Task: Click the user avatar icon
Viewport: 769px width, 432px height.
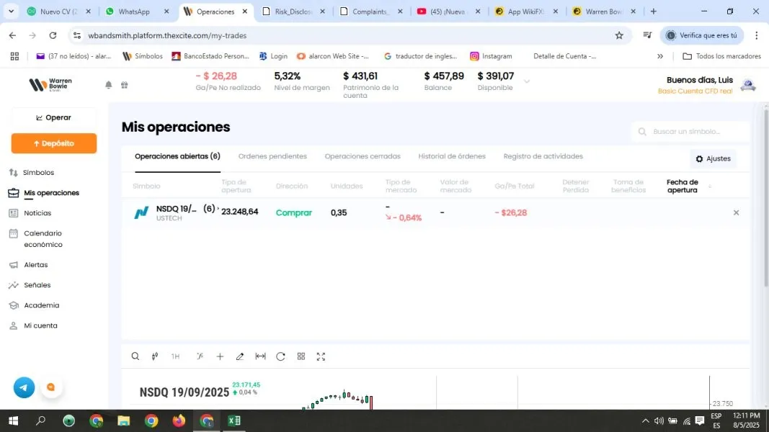Action: [x=748, y=85]
